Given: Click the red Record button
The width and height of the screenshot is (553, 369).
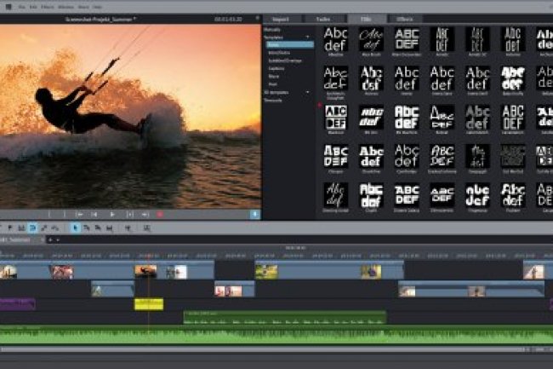Looking at the screenshot, I should click(x=160, y=214).
